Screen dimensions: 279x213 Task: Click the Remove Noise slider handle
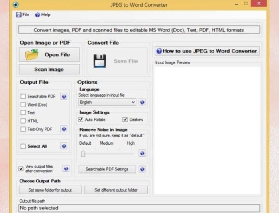[83, 153]
